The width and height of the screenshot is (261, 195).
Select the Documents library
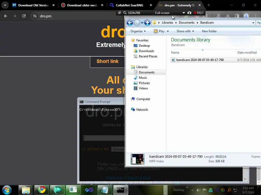click(147, 72)
